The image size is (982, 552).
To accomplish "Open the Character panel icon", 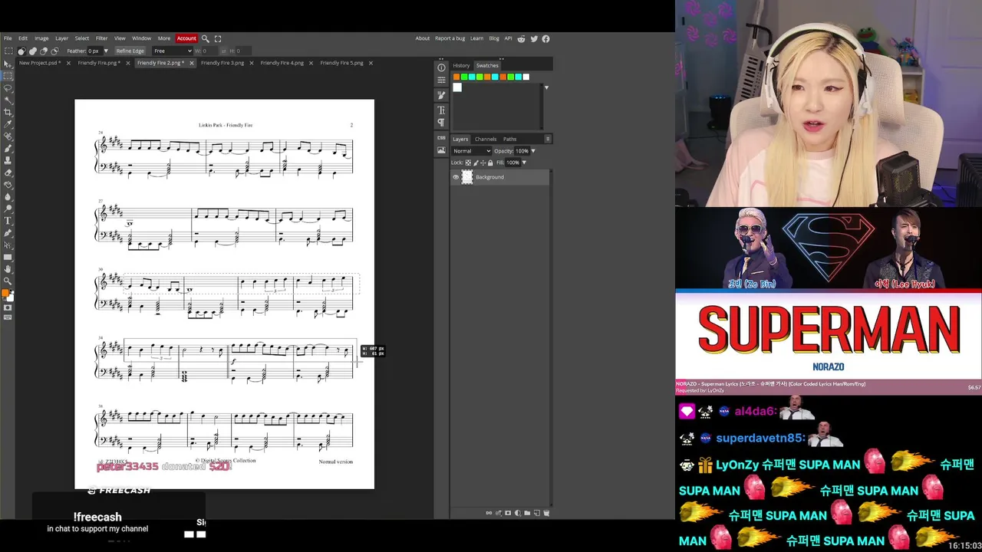I will 441,110.
